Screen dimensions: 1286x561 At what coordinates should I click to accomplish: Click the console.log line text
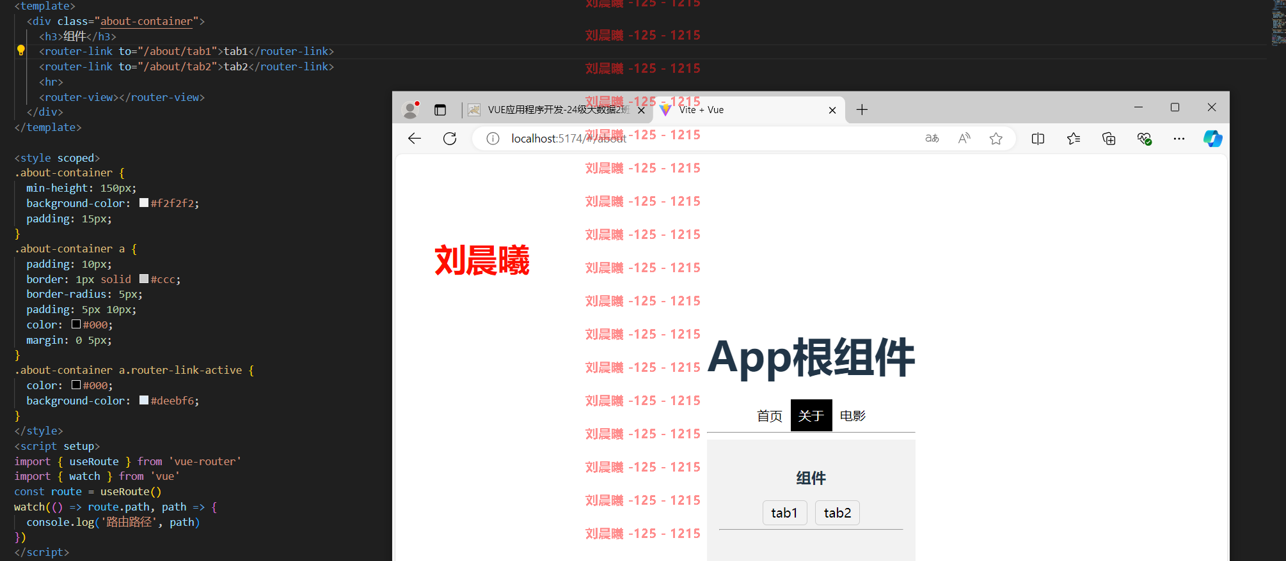pyautogui.click(x=113, y=522)
